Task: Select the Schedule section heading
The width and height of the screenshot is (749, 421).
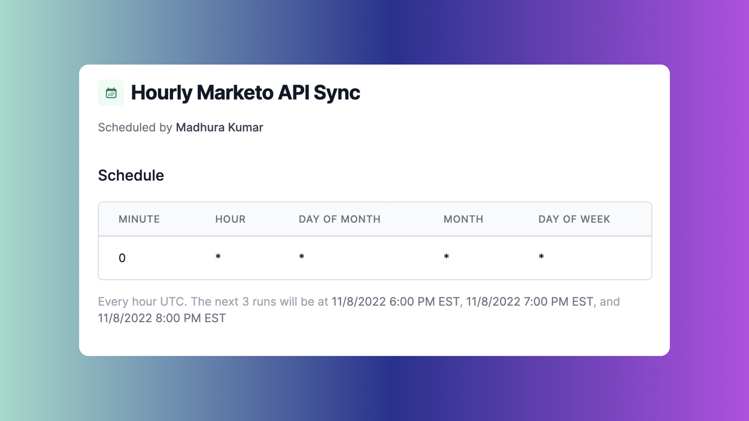Action: point(131,176)
